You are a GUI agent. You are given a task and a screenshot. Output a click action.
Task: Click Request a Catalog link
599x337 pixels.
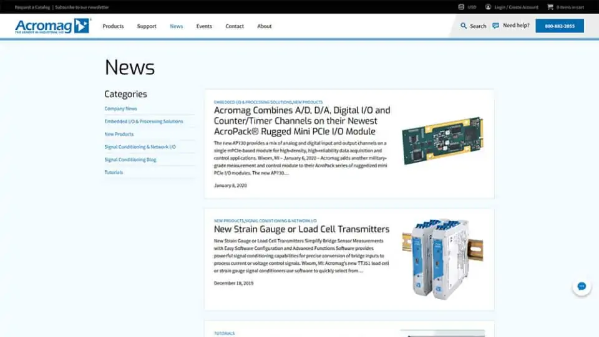32,7
